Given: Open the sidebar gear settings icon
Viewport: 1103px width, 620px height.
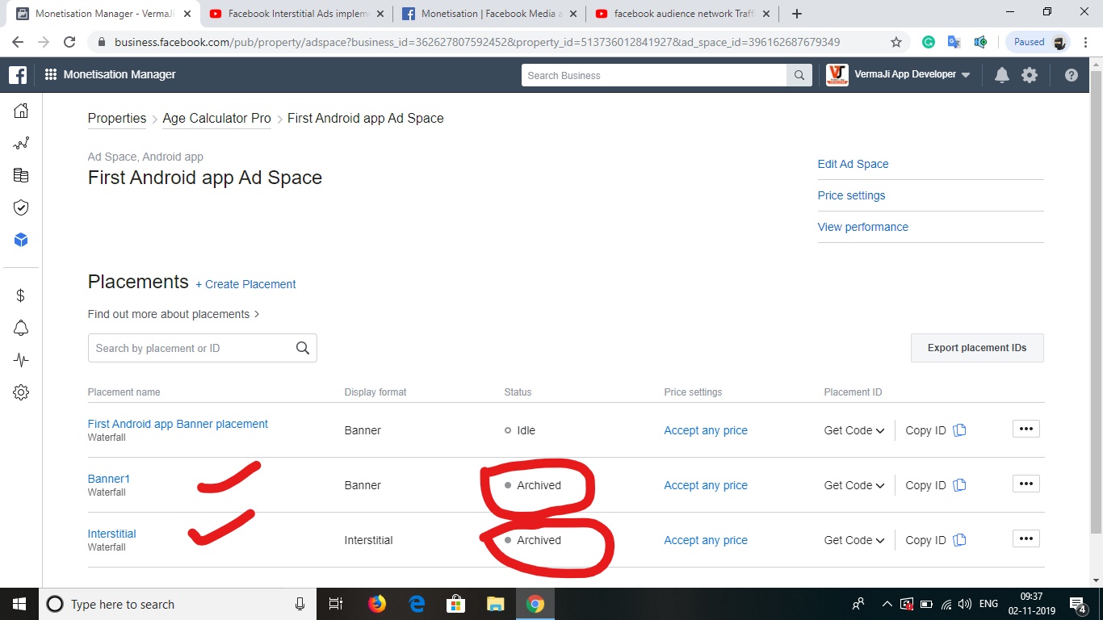Looking at the screenshot, I should click(x=21, y=392).
